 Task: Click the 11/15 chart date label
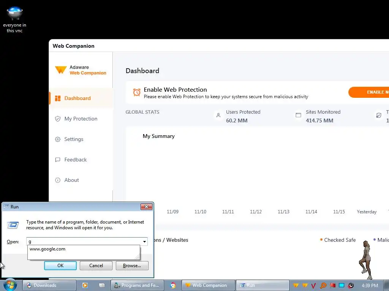339,212
